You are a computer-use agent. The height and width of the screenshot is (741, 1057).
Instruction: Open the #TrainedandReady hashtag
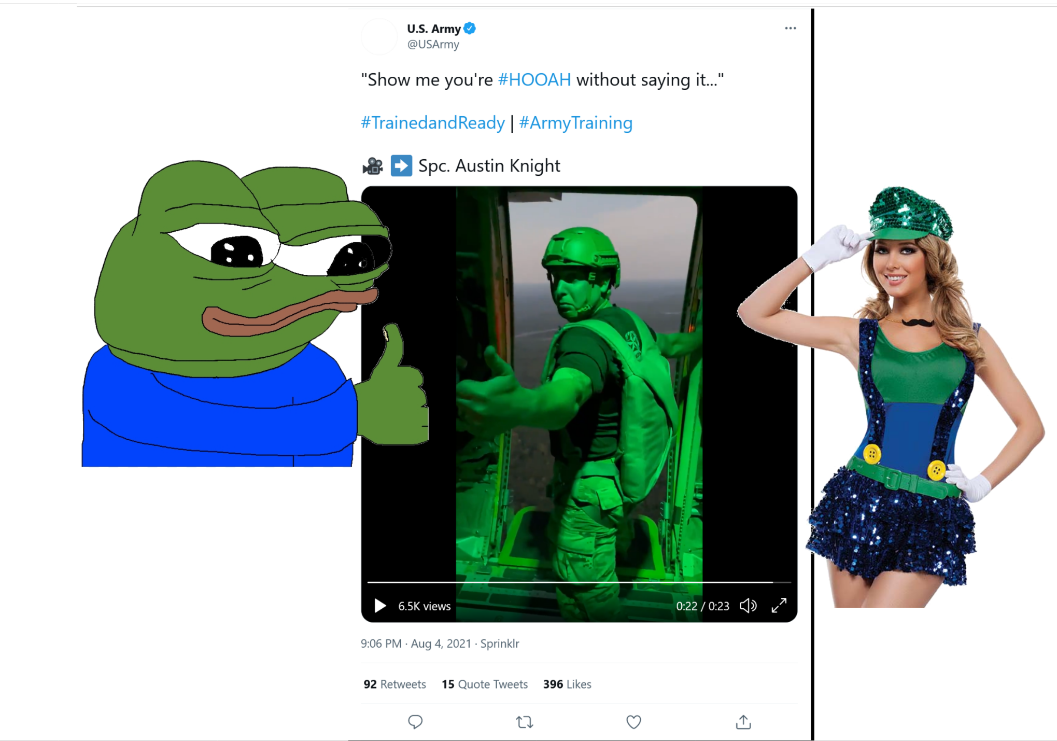click(x=433, y=123)
